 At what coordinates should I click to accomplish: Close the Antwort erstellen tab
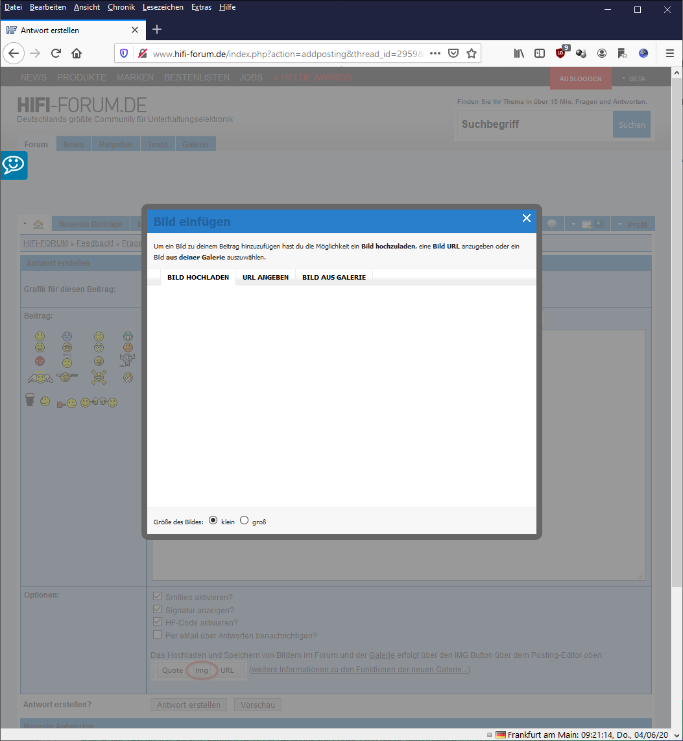[135, 30]
